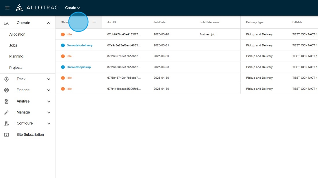Go to Allocation page

pos(17,34)
